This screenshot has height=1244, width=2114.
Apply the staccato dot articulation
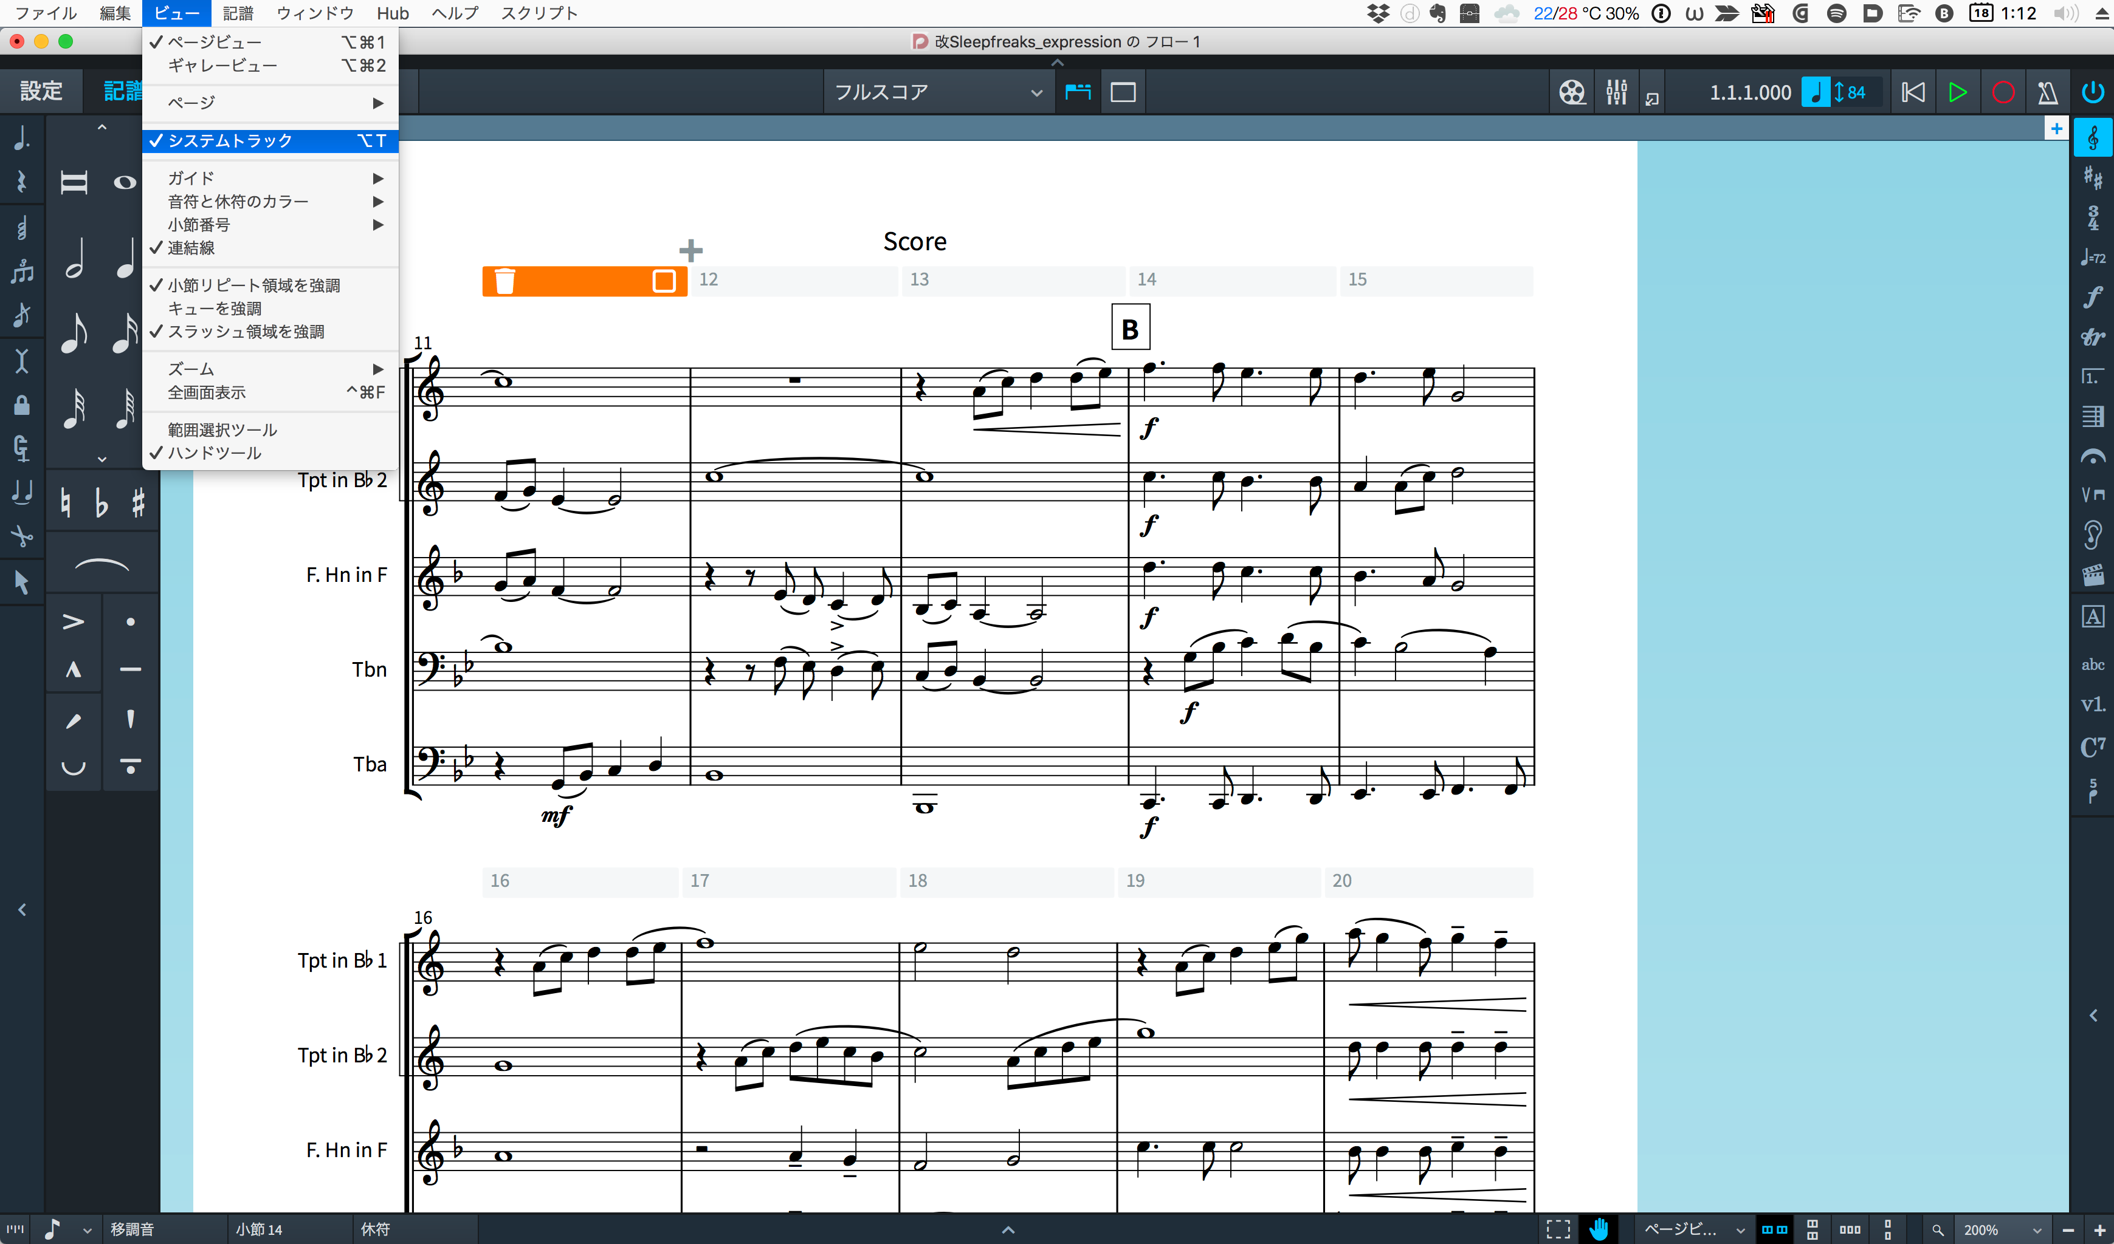(130, 622)
